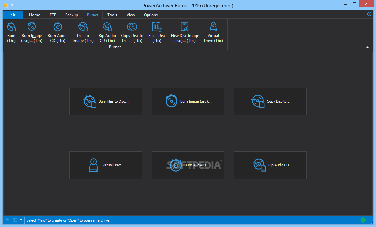Image resolution: width=376 pixels, height=227 pixels.
Task: Minimize the PowerArchiver window
Action: click(x=346, y=4)
